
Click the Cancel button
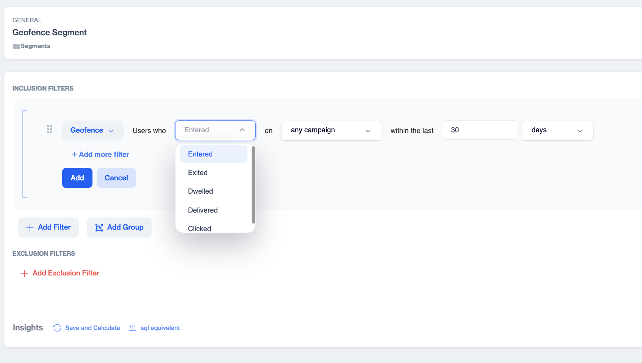[x=116, y=178]
